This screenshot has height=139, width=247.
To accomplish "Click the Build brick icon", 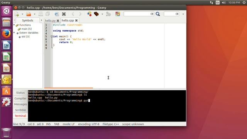I will [x=96, y=14].
